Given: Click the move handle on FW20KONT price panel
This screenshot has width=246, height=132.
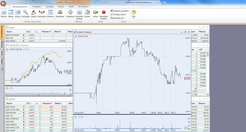Looking at the screenshot, I should 7,50.
